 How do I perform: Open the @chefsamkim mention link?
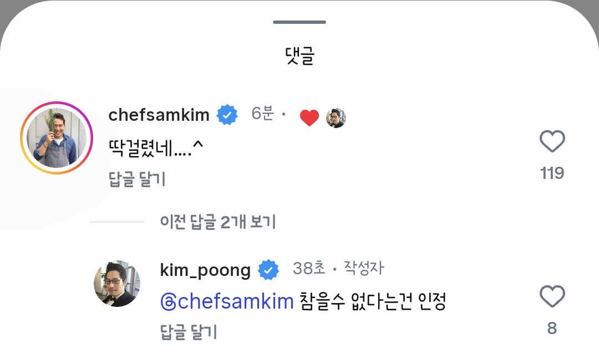235,302
